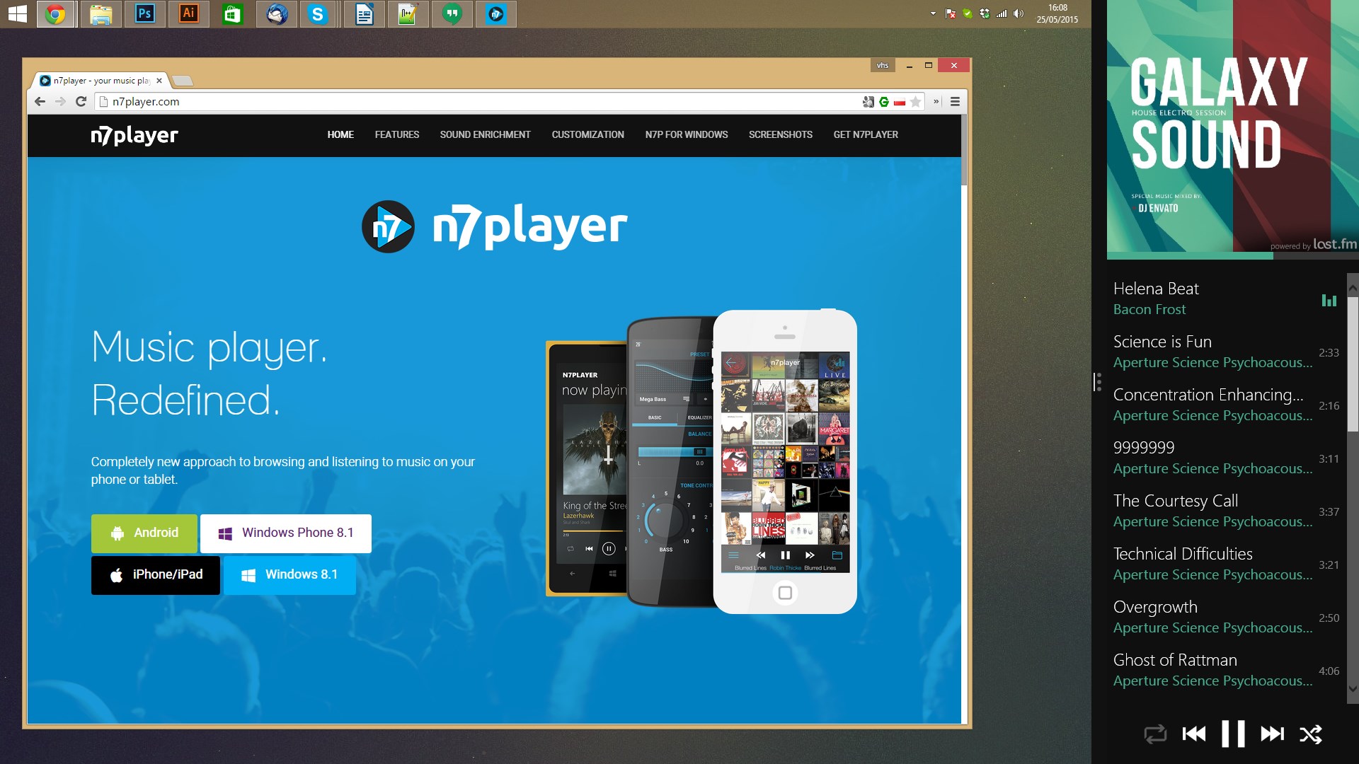Click the Windows 8.1 download button
The height and width of the screenshot is (764, 1359).
289,575
